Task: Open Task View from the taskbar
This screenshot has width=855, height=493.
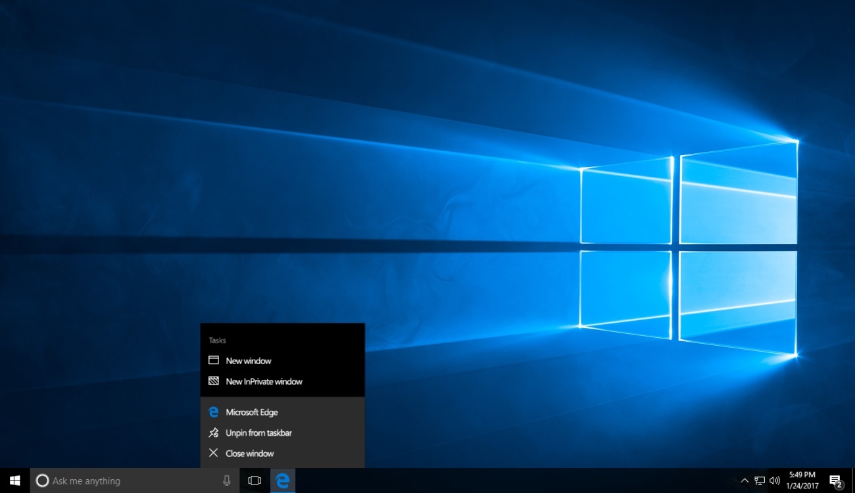Action: (255, 481)
